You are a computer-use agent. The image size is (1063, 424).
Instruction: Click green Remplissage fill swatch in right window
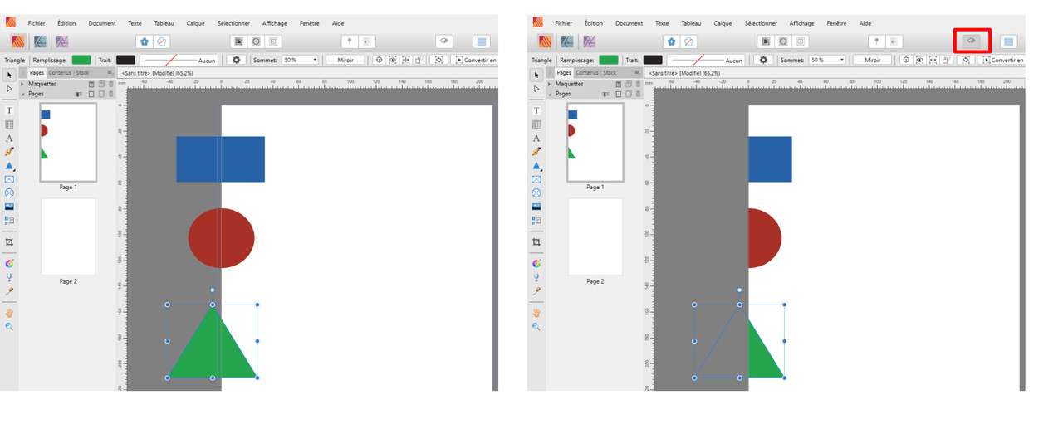point(609,60)
